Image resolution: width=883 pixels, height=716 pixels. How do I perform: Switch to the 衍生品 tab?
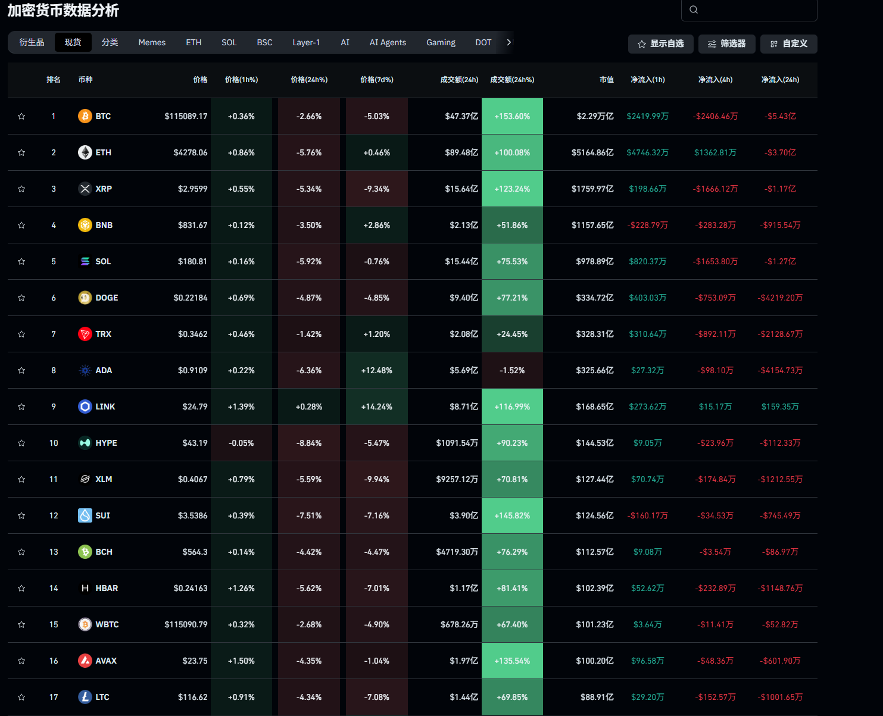pyautogui.click(x=32, y=42)
